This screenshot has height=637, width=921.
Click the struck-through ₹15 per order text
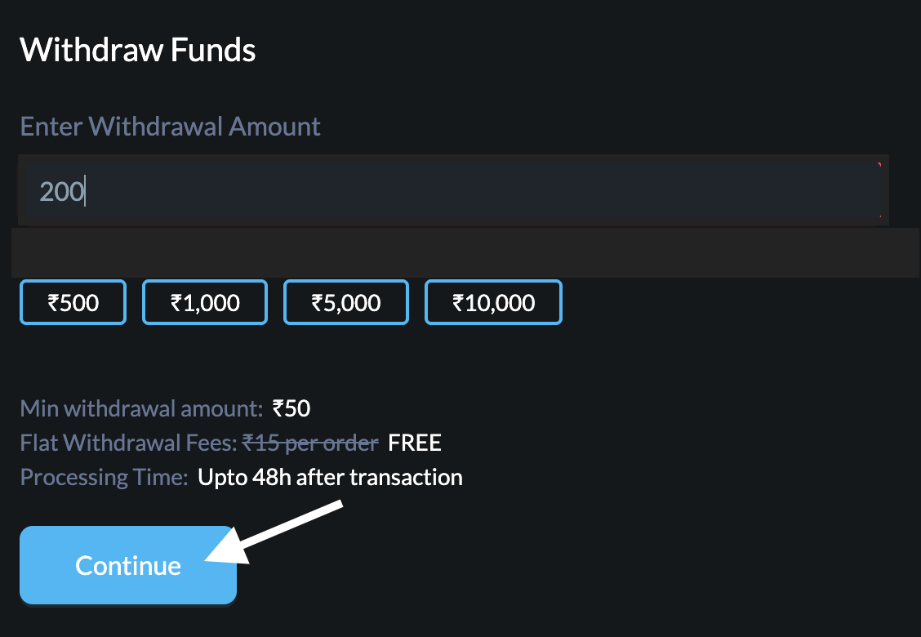(x=310, y=443)
